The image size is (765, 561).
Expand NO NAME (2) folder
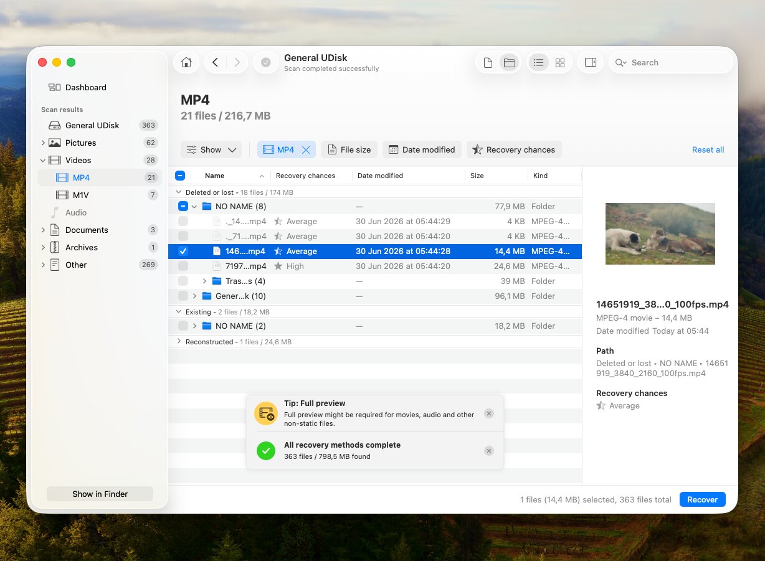pos(194,326)
